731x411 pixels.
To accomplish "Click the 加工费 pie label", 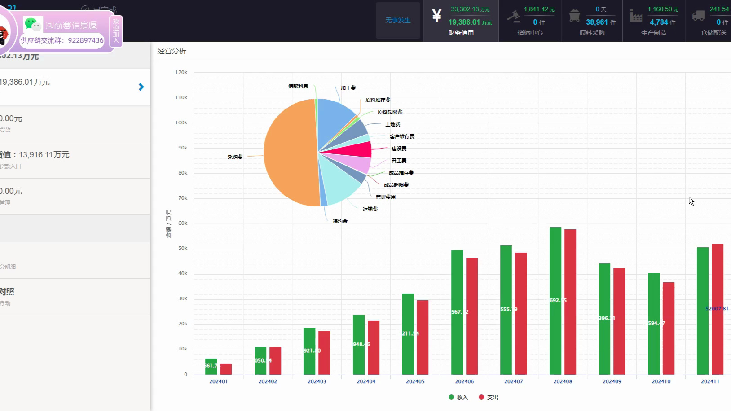I will [x=348, y=88].
